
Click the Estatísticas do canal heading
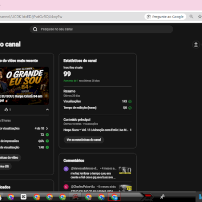tap(80, 61)
